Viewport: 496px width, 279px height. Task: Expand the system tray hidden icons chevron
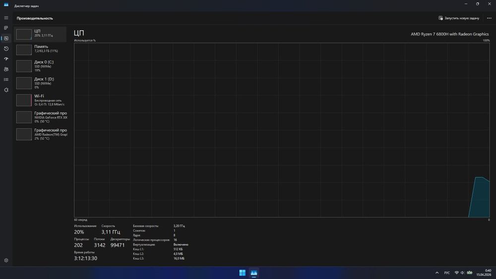(x=437, y=273)
